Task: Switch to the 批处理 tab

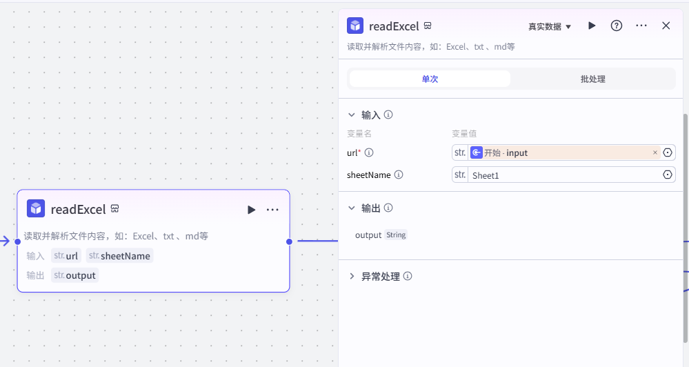Action: point(592,79)
